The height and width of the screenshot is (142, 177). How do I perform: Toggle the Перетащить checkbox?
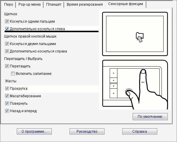click(x=7, y=66)
